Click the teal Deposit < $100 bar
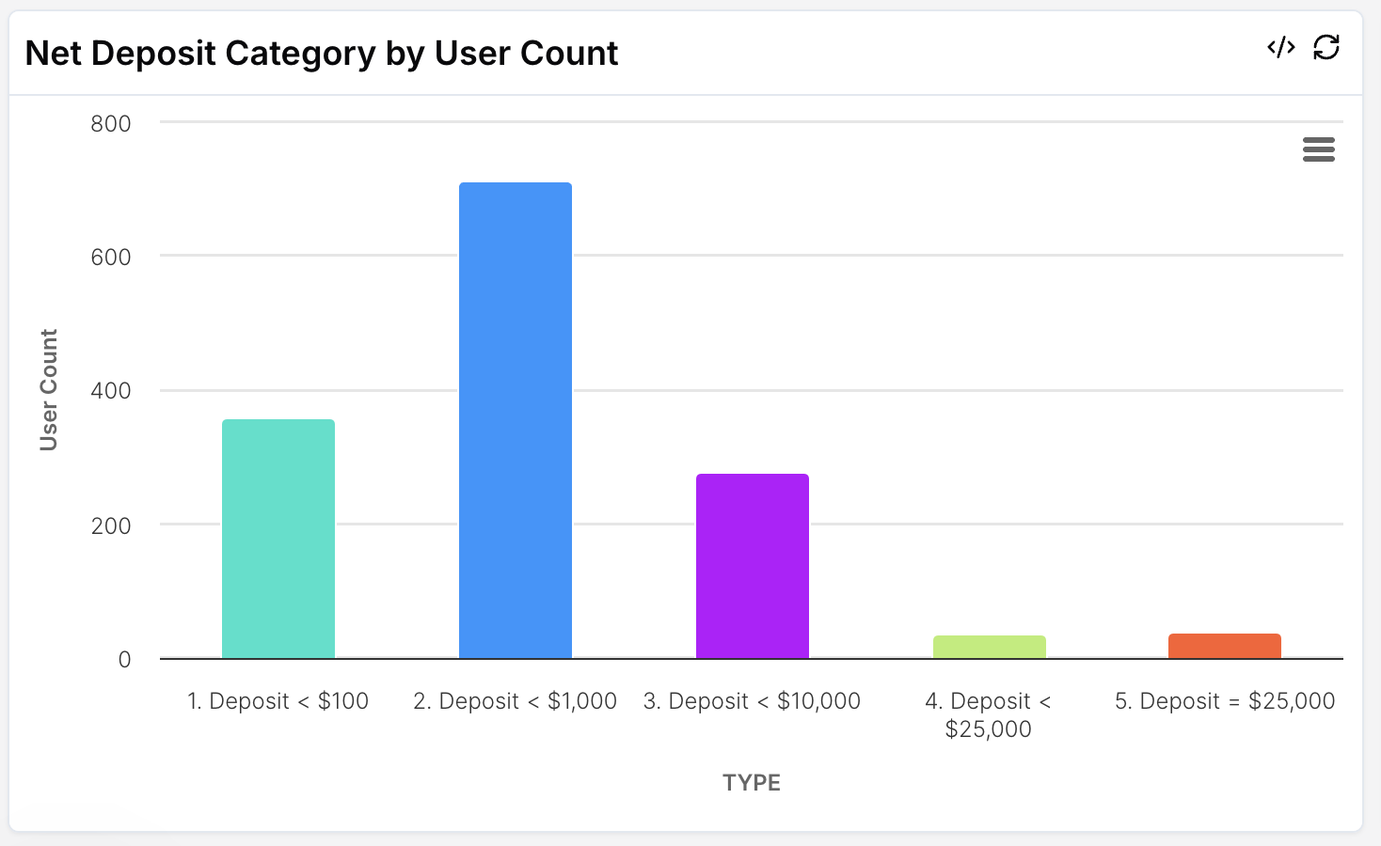Image resolution: width=1381 pixels, height=846 pixels. [x=278, y=539]
